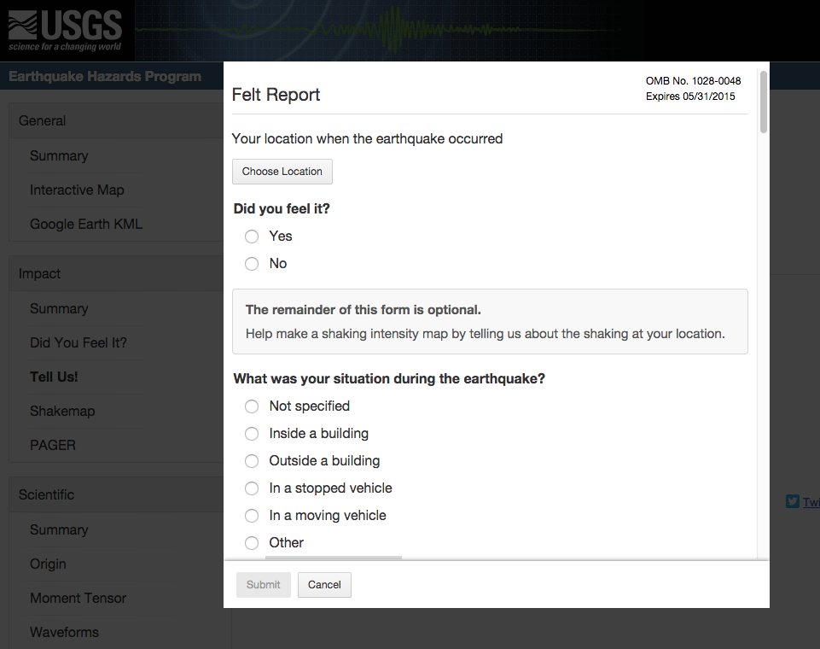Click the Twitter link behind the dialog
Image resolution: width=820 pixels, height=649 pixels.
coord(811,502)
